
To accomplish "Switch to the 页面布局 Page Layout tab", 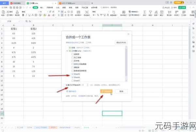I will [50, 7].
